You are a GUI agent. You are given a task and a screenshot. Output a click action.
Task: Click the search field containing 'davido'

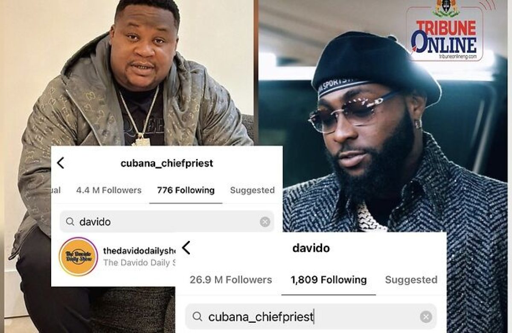point(167,222)
